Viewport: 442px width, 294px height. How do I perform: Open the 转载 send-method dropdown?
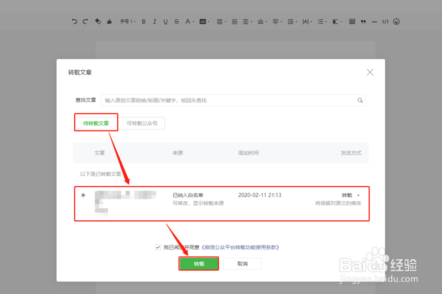coord(351,195)
